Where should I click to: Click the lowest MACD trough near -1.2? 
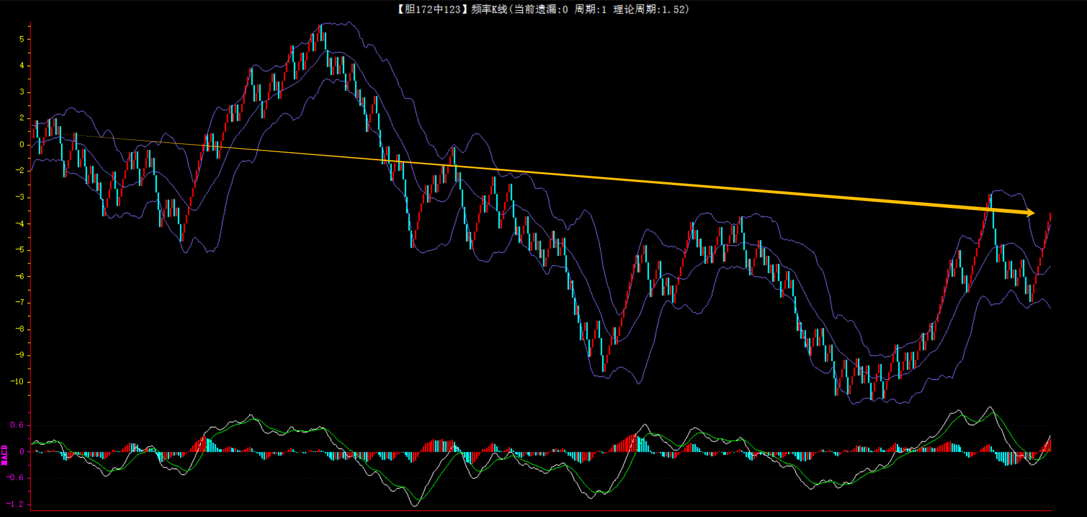pos(414,505)
